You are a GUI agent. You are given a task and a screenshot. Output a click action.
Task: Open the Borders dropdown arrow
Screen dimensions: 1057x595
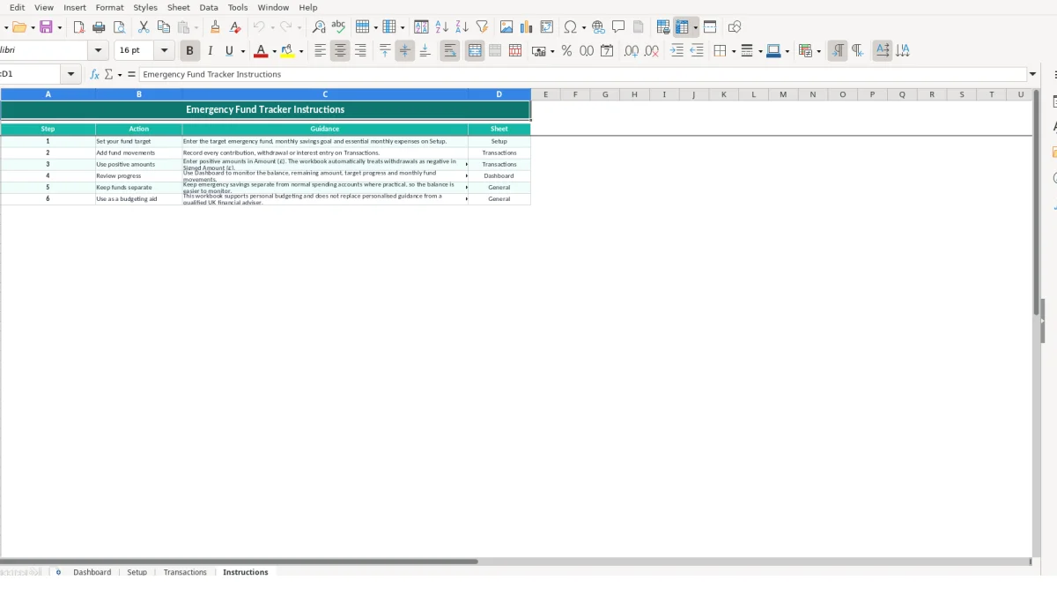coord(733,51)
